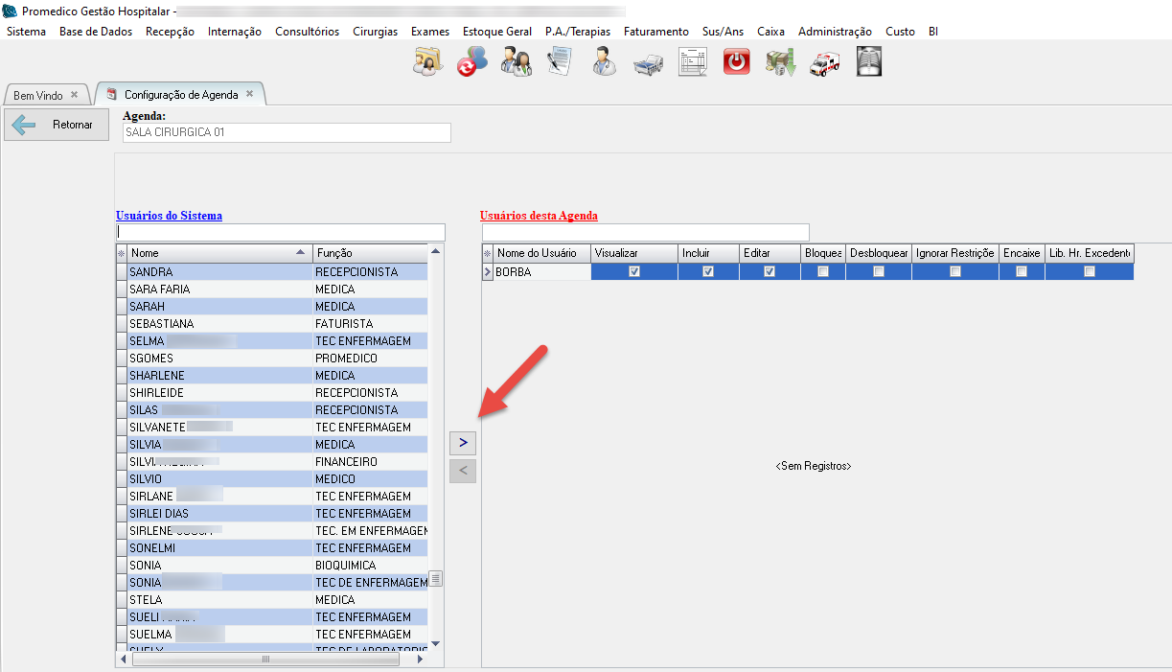Click the document with pen icon
This screenshot has width=1172, height=672.
(560, 62)
